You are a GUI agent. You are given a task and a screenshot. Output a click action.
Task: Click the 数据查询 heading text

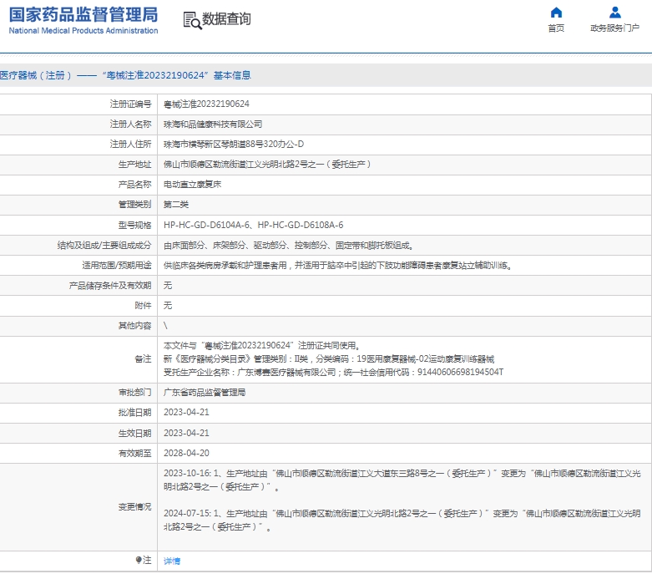[x=226, y=18]
